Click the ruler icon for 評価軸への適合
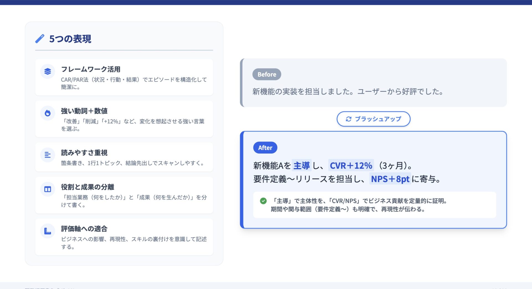The width and height of the screenshot is (532, 289). pos(48,231)
